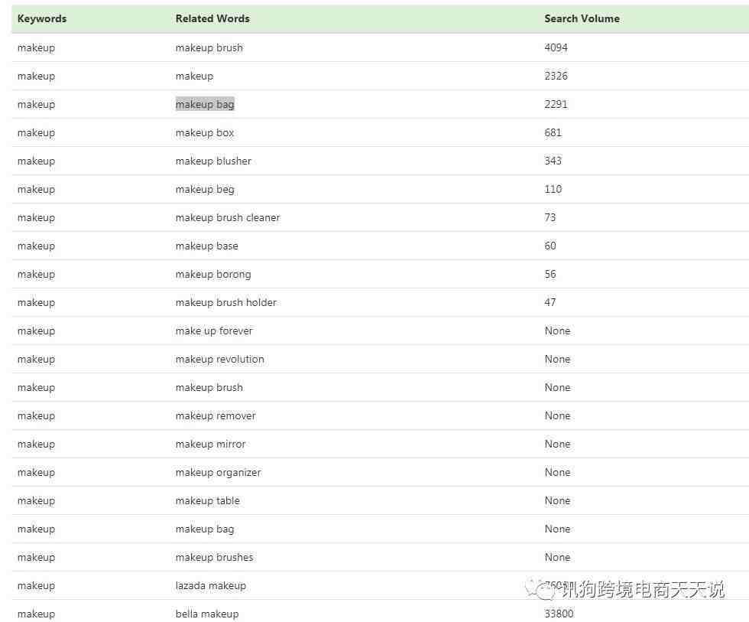Select the makeup revolution related word
This screenshot has width=749, height=622.
point(220,359)
